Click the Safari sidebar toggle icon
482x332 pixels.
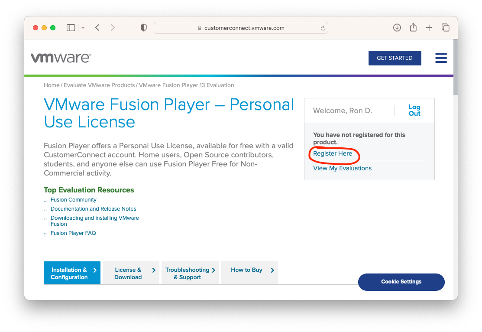point(71,28)
